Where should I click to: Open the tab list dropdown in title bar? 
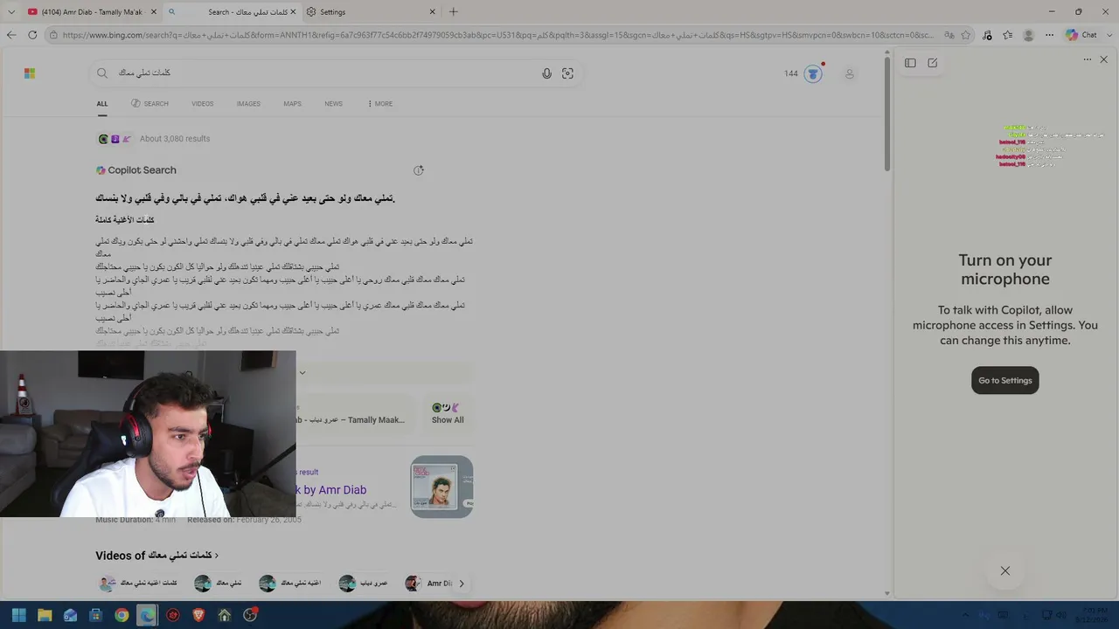pyautogui.click(x=11, y=12)
